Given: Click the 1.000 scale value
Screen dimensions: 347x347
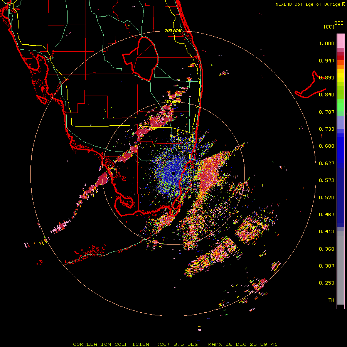Looking at the screenshot, I should 327,43.
